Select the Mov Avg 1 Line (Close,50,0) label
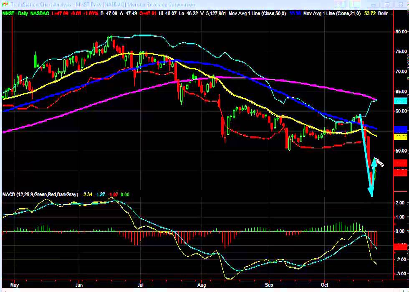Image resolution: width=409 pixels, height=292 pixels. 257,13
